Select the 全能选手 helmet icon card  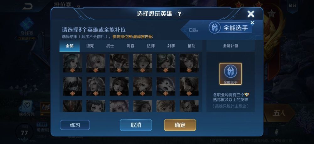[x=230, y=74]
